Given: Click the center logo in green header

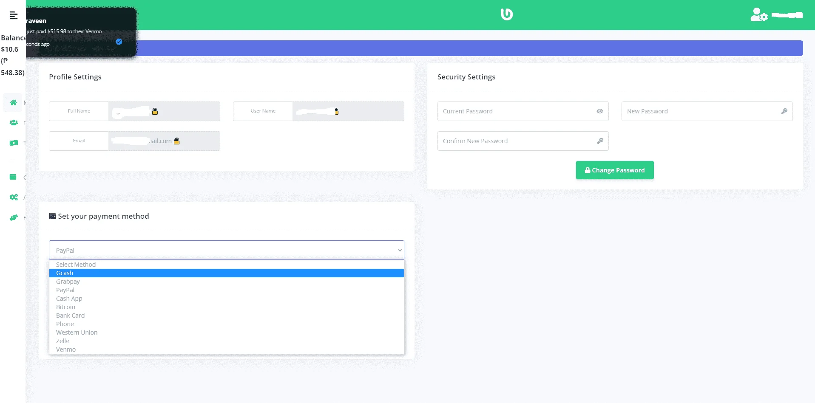Looking at the screenshot, I should (x=507, y=14).
